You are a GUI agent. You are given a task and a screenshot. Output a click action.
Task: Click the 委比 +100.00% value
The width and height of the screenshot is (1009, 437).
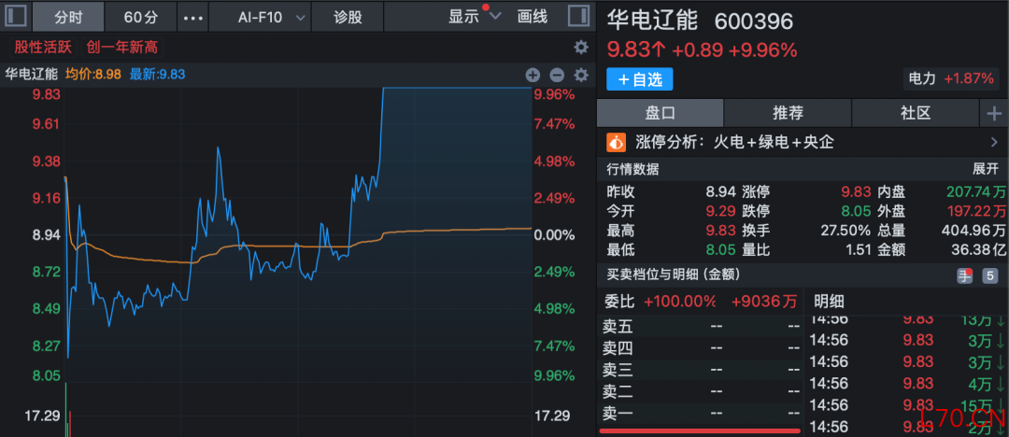click(x=679, y=302)
